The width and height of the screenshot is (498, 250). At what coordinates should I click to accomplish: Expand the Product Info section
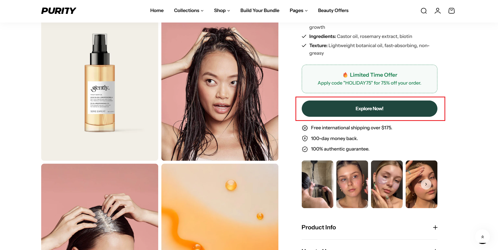(319, 227)
